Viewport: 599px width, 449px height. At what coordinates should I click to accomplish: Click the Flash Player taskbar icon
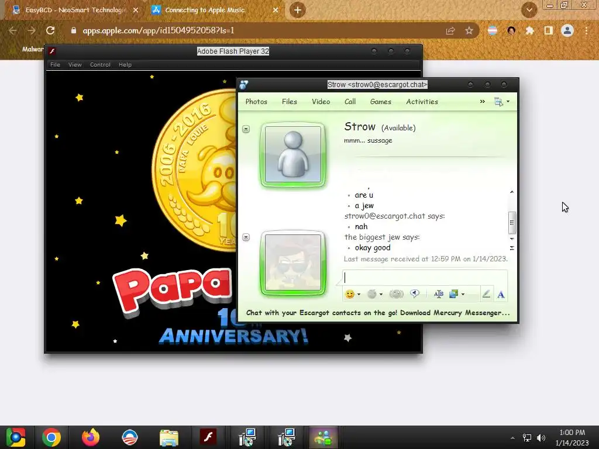[x=208, y=437]
